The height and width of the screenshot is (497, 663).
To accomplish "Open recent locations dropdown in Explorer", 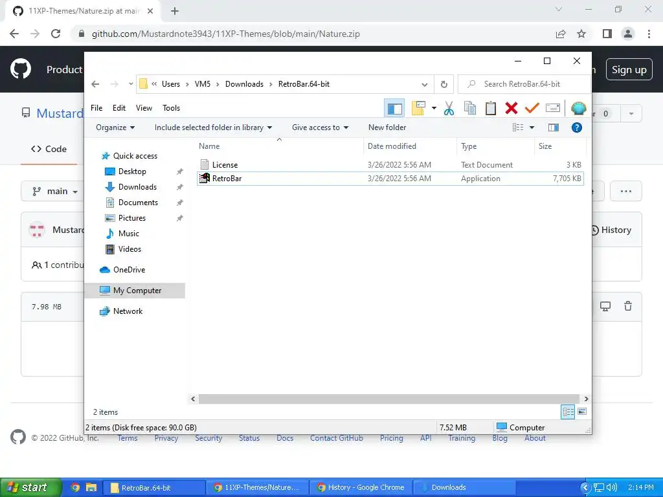I will tap(131, 84).
